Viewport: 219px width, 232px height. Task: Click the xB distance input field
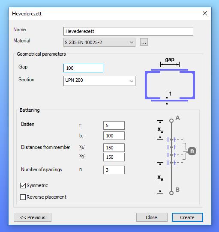[x=114, y=157]
